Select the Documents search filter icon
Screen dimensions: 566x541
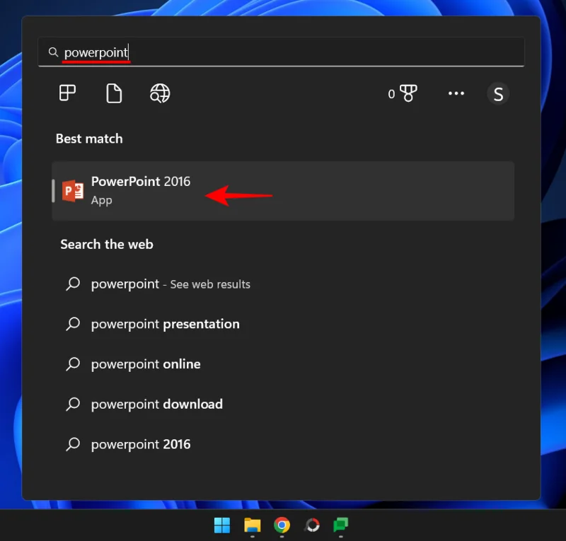point(114,93)
